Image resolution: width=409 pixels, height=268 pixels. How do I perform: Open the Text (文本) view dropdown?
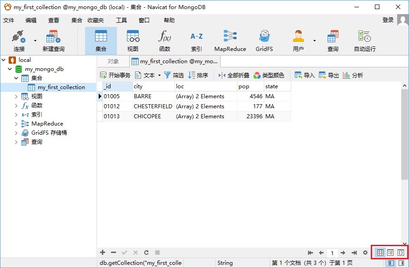tap(159, 76)
